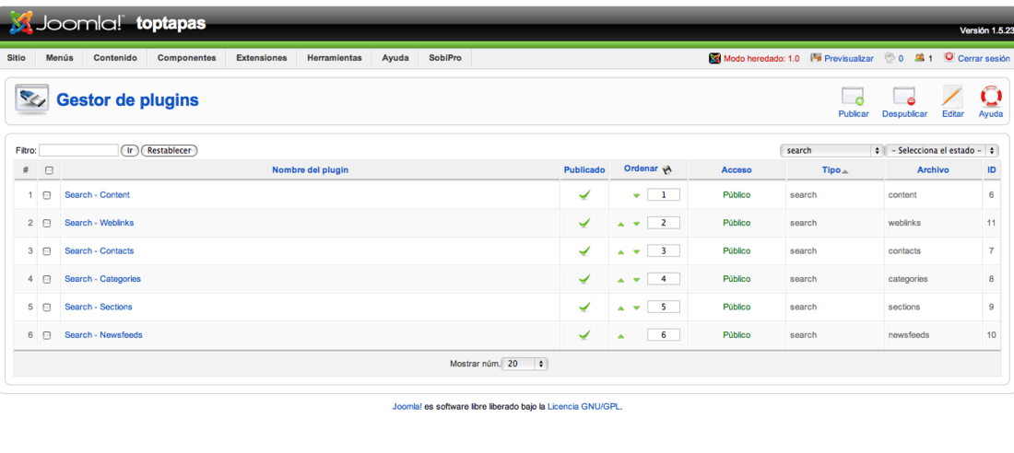1014x453 pixels.
Task: Click the Cerrar sesión logout link
Action: 984,58
